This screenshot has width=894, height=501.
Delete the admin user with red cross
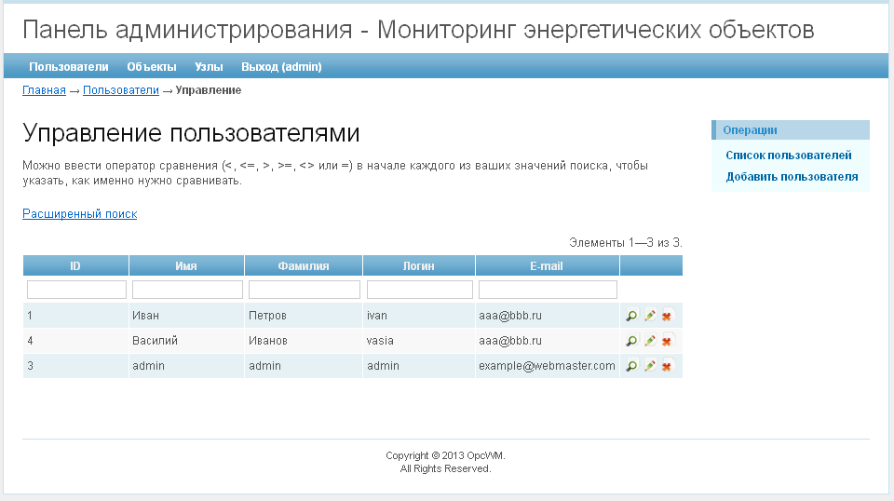667,365
